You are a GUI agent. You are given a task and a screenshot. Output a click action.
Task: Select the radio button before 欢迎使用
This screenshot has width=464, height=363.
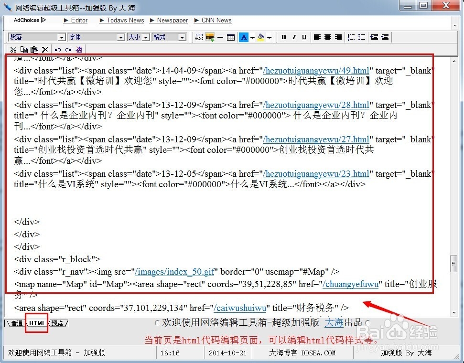(x=158, y=323)
